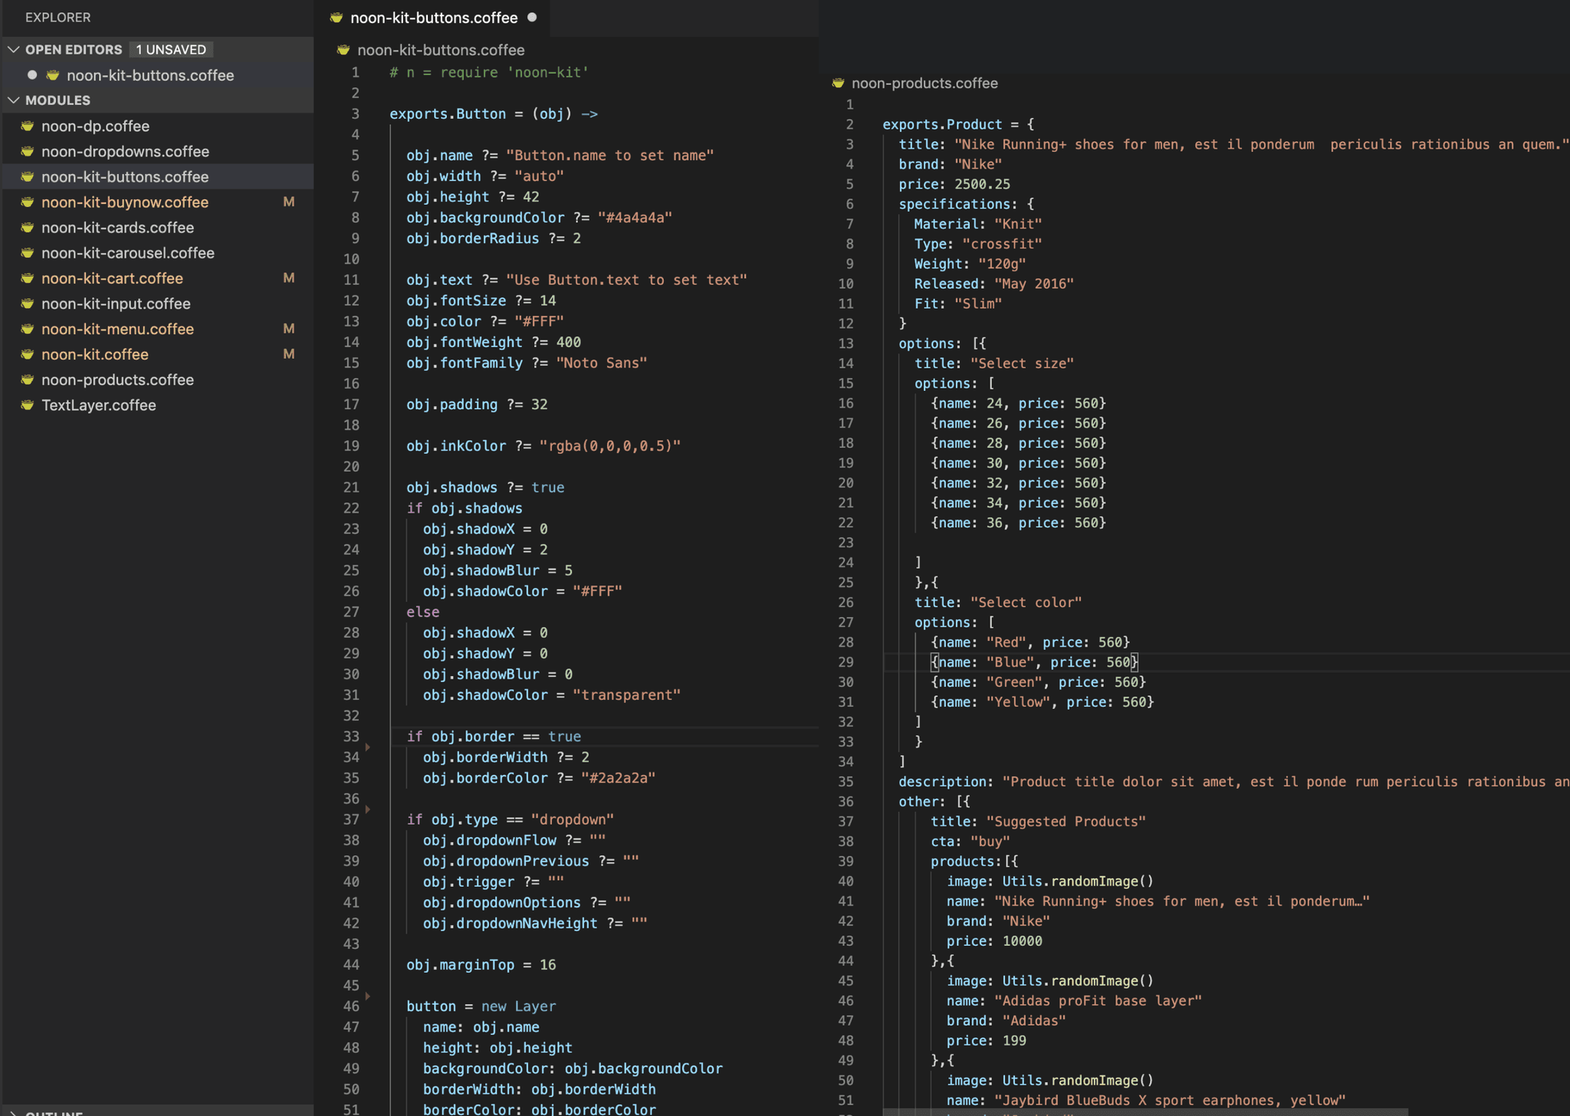Click the EXPLORER panel title
The image size is (1570, 1116).
[x=57, y=17]
